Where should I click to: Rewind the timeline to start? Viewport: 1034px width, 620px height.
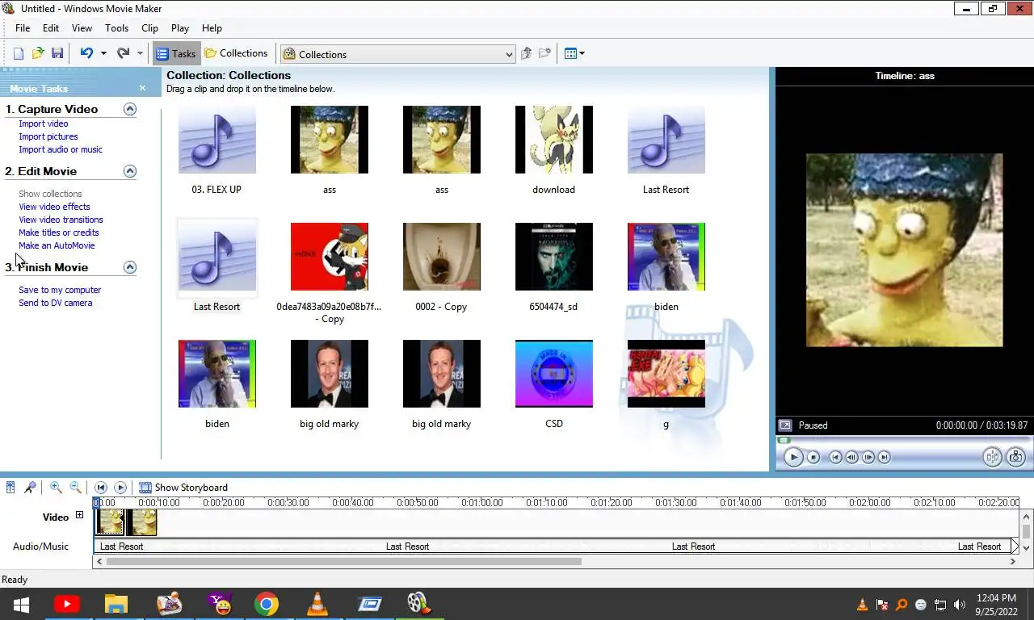(100, 487)
